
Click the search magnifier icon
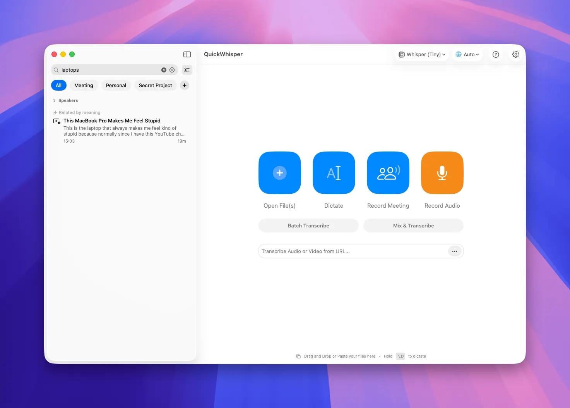click(x=56, y=70)
